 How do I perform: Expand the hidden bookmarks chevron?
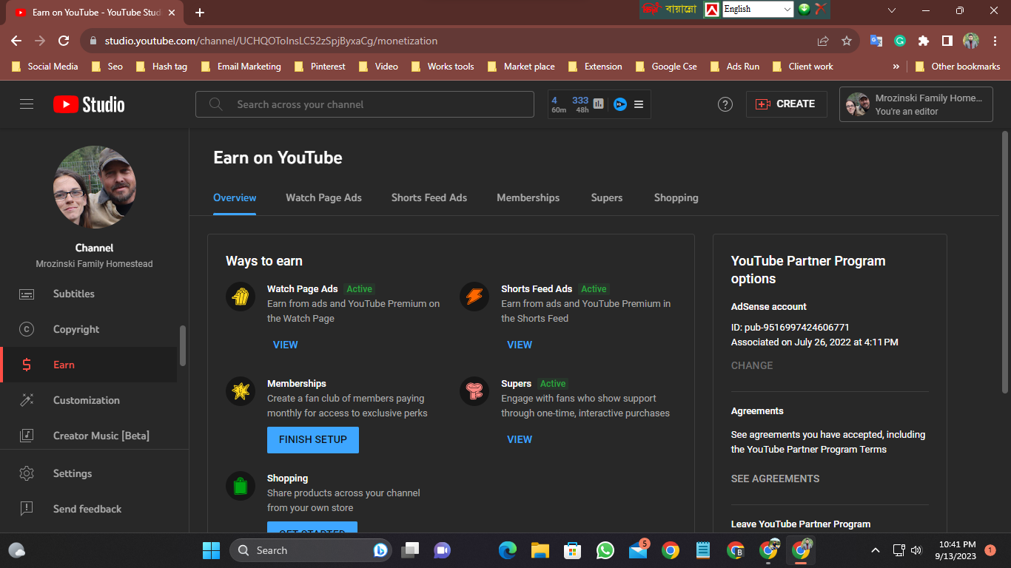[x=896, y=67]
